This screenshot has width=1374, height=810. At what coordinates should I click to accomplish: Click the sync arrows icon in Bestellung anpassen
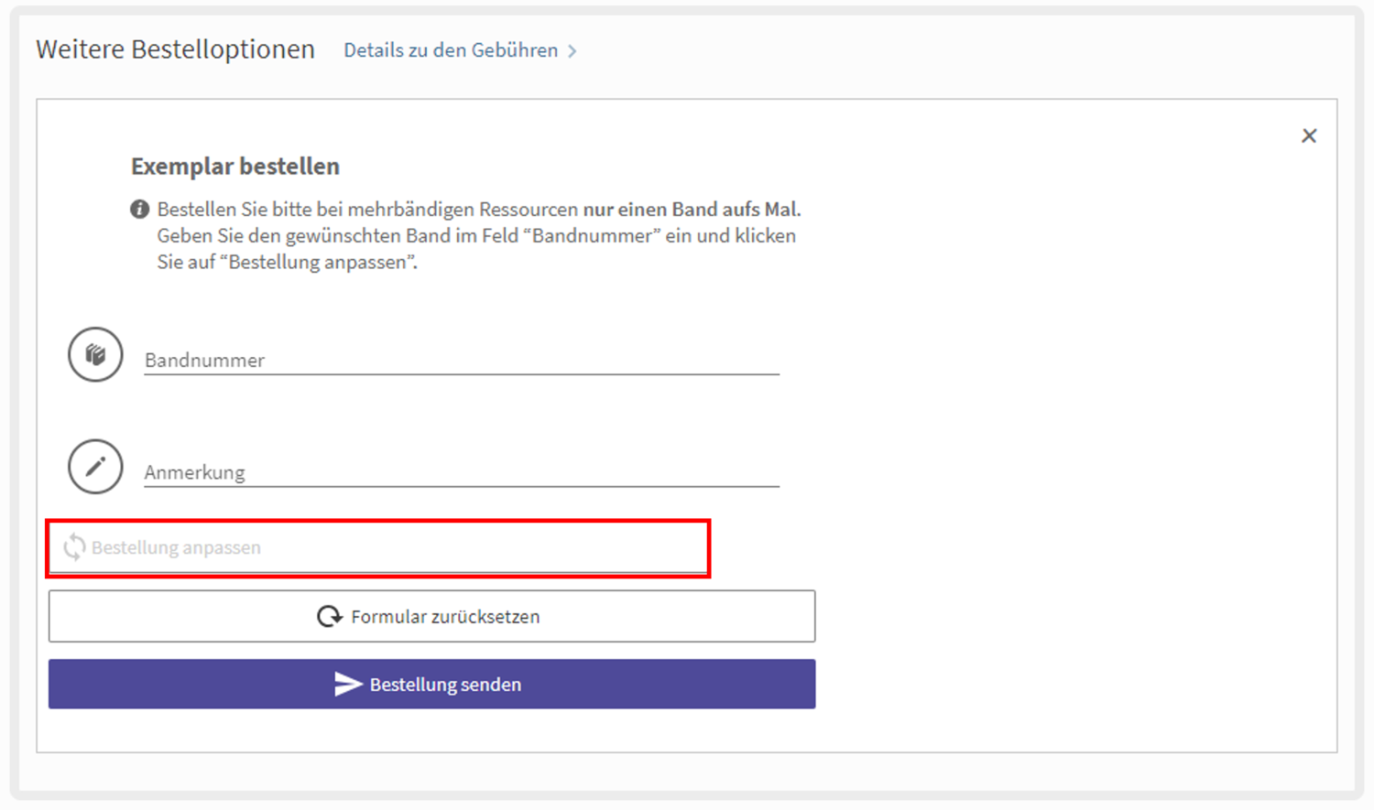[74, 547]
